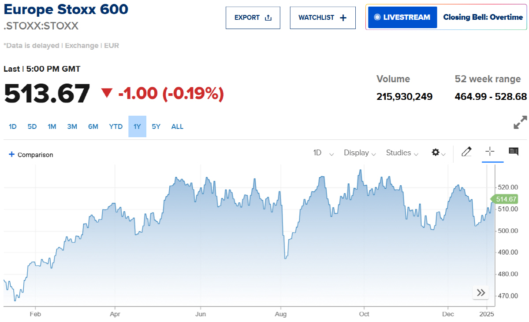Click the EXPORT button

(x=253, y=18)
